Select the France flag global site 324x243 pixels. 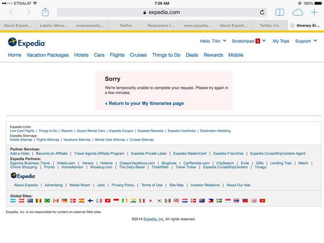click(x=99, y=201)
